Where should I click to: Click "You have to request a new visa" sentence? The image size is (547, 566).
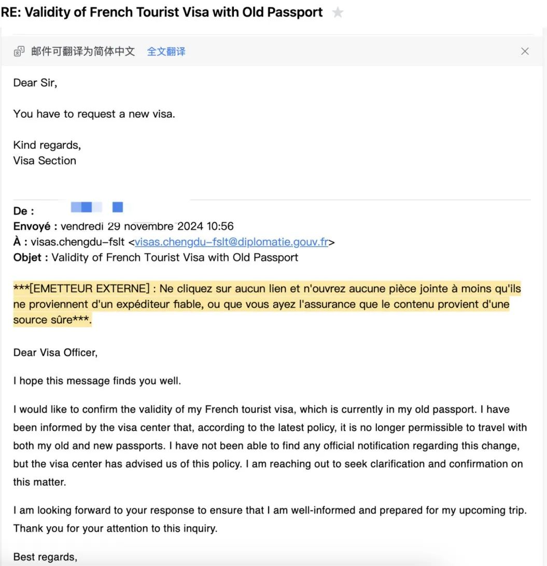[94, 114]
